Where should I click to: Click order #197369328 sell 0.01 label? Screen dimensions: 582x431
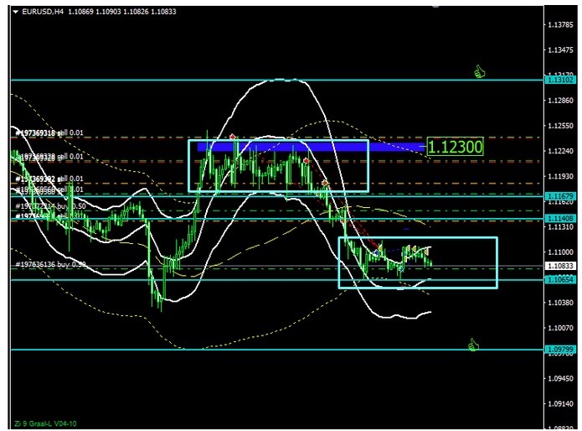(x=49, y=157)
